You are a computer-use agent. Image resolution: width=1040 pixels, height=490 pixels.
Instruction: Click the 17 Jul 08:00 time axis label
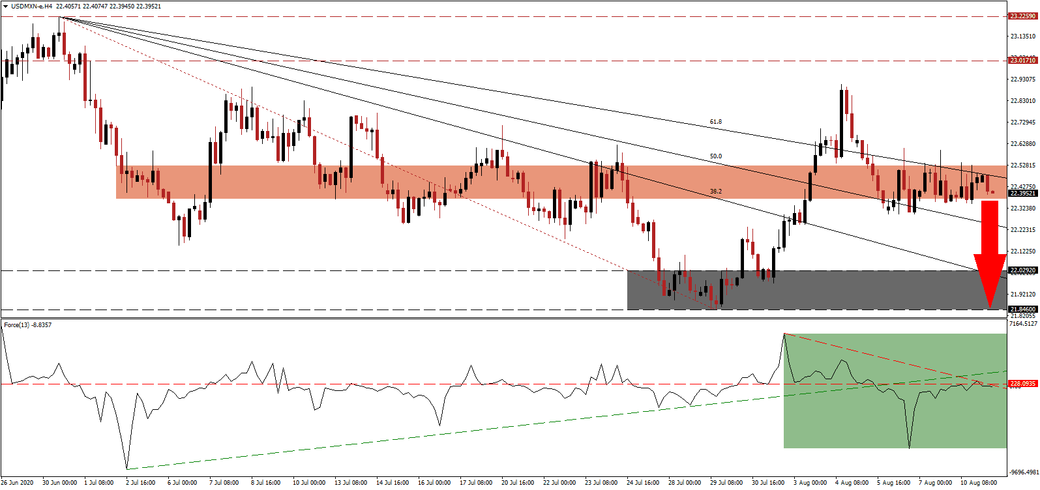tap(476, 483)
